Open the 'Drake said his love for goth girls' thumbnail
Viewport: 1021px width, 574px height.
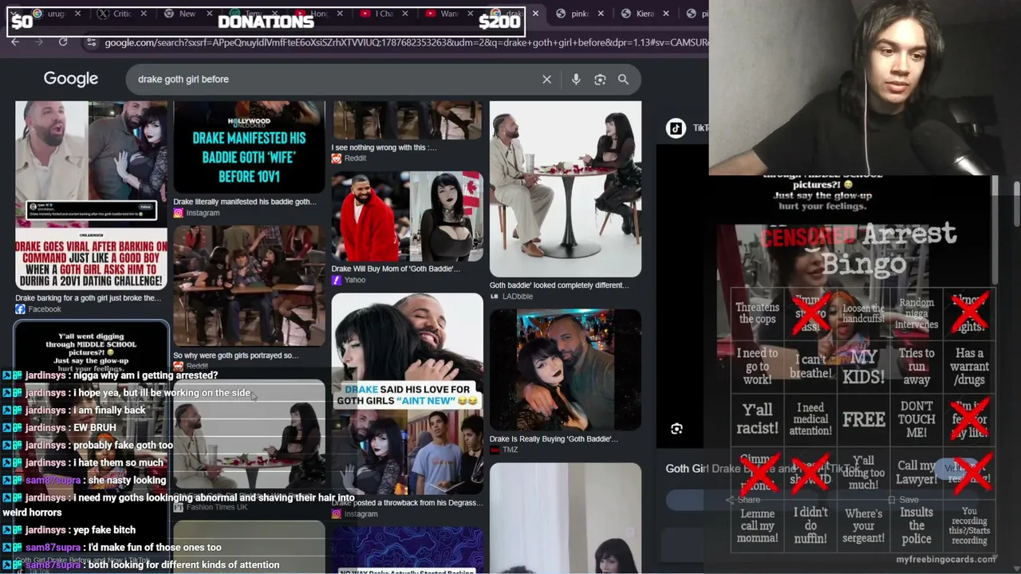click(408, 394)
